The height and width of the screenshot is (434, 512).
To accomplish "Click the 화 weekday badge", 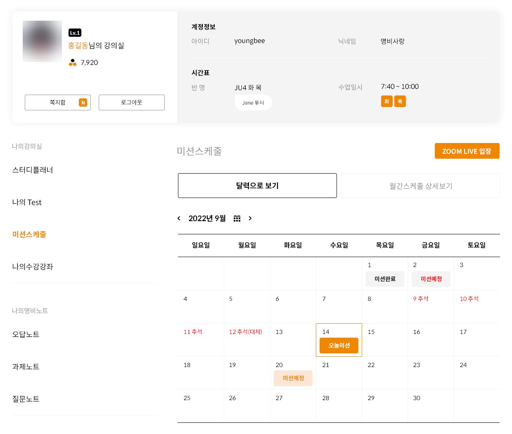I will [387, 101].
